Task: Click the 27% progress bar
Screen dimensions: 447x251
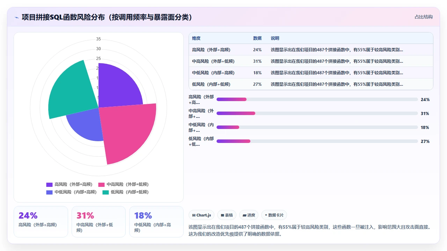Action: (317, 141)
